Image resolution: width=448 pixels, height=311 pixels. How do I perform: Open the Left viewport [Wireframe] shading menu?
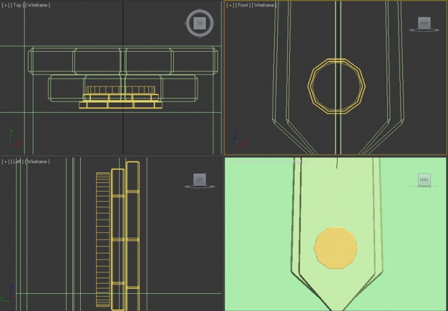click(37, 162)
